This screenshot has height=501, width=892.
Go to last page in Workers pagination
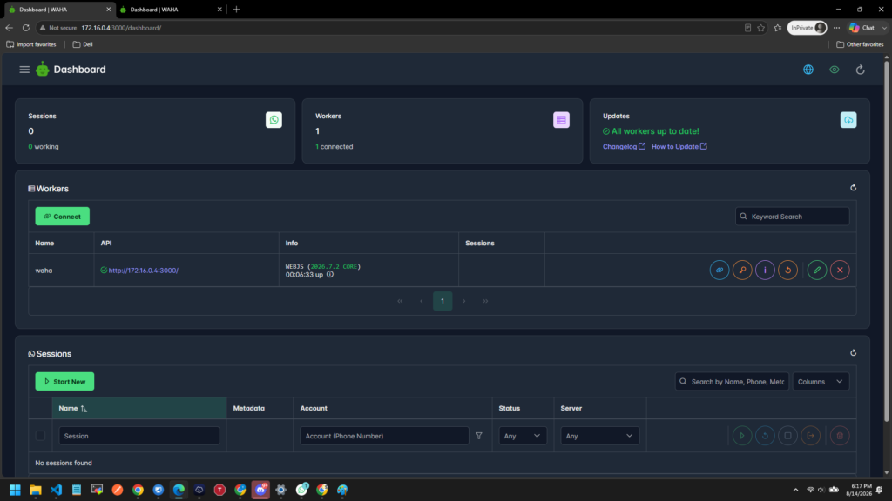(x=485, y=301)
